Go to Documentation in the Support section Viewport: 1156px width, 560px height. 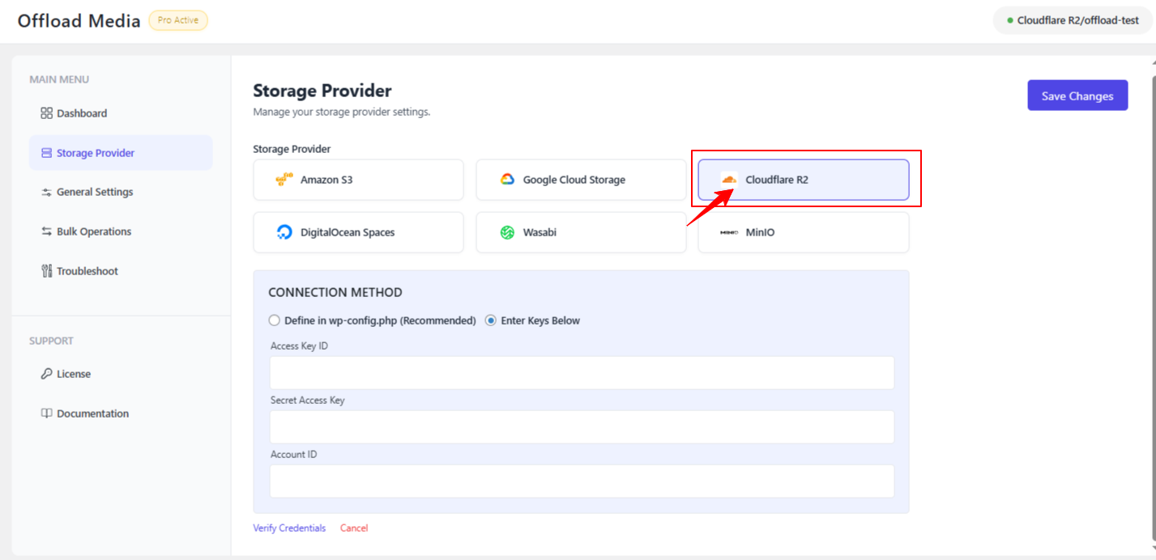[92, 414]
